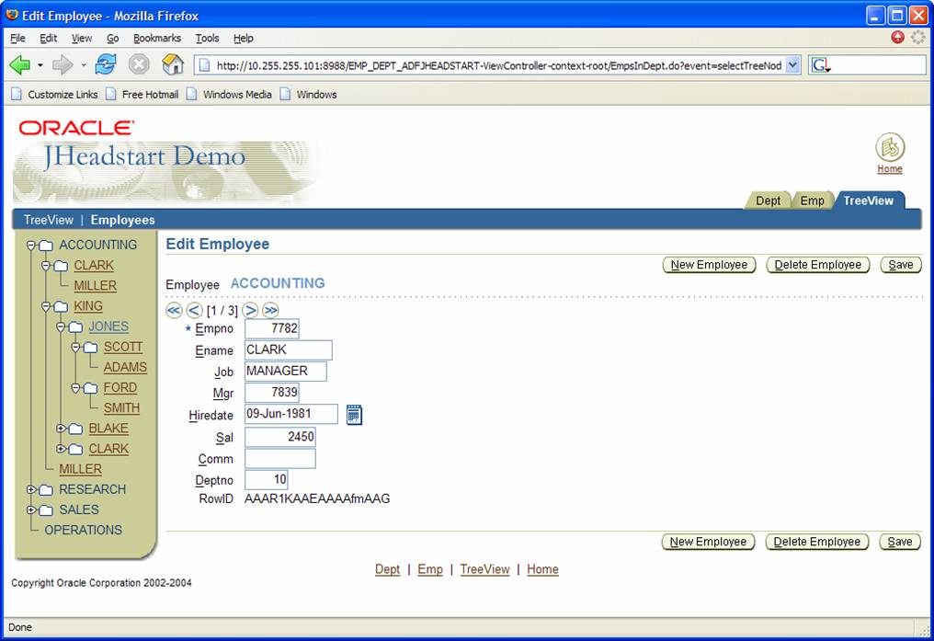Open the URL address bar dropdown
934x641 pixels.
(792, 64)
